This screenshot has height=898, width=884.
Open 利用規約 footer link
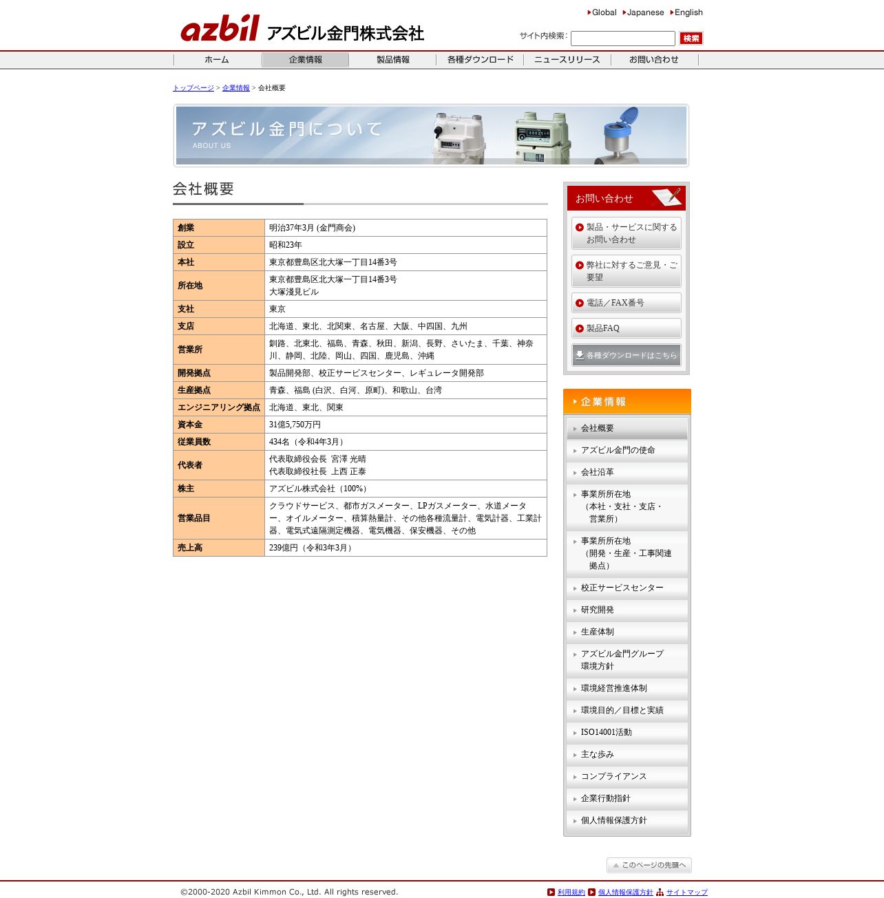coord(571,892)
